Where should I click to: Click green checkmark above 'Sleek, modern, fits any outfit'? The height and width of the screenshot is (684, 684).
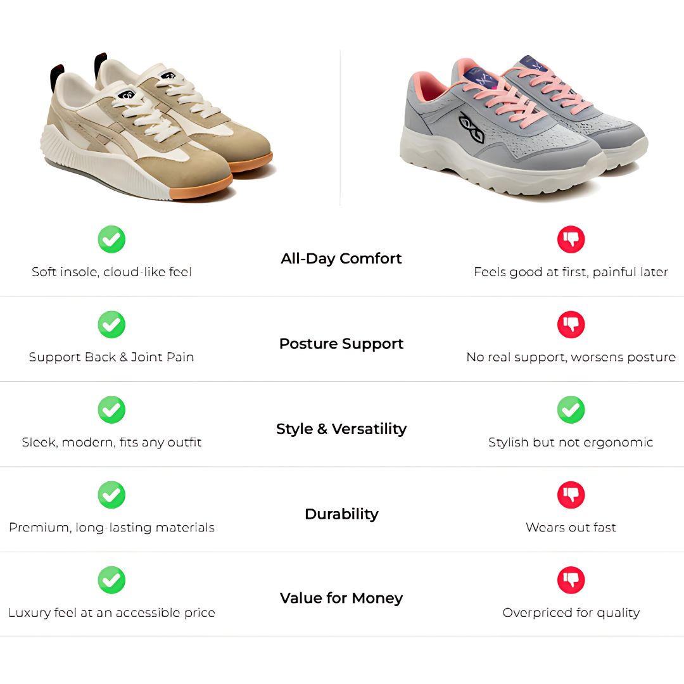(111, 410)
